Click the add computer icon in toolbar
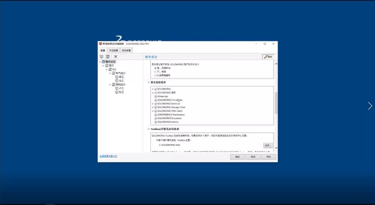375x205 pixels. (x=101, y=56)
